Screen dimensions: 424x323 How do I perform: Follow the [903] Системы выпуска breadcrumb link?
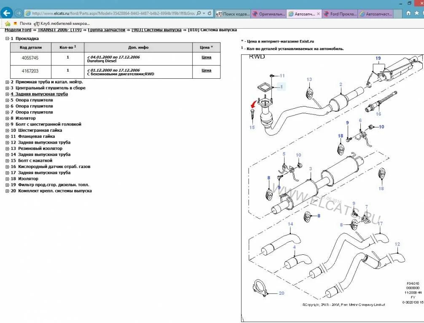click(x=156, y=30)
